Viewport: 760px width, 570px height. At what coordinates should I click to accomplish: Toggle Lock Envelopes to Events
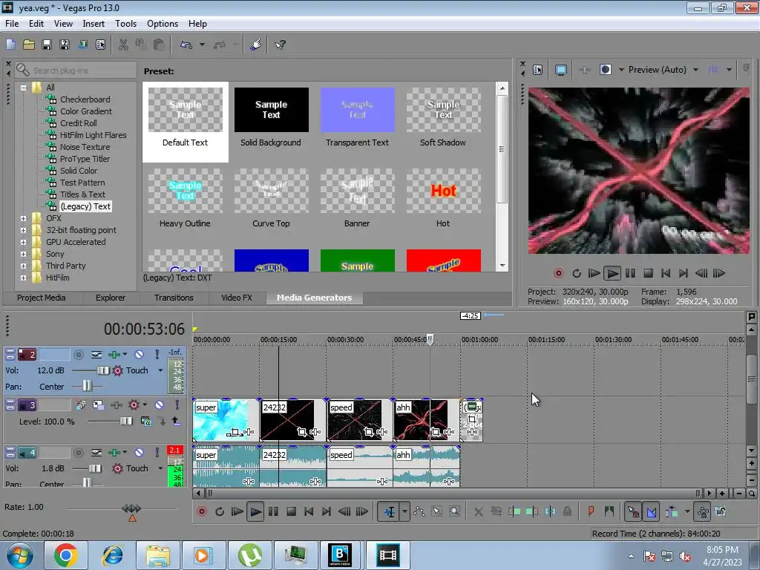(x=703, y=511)
